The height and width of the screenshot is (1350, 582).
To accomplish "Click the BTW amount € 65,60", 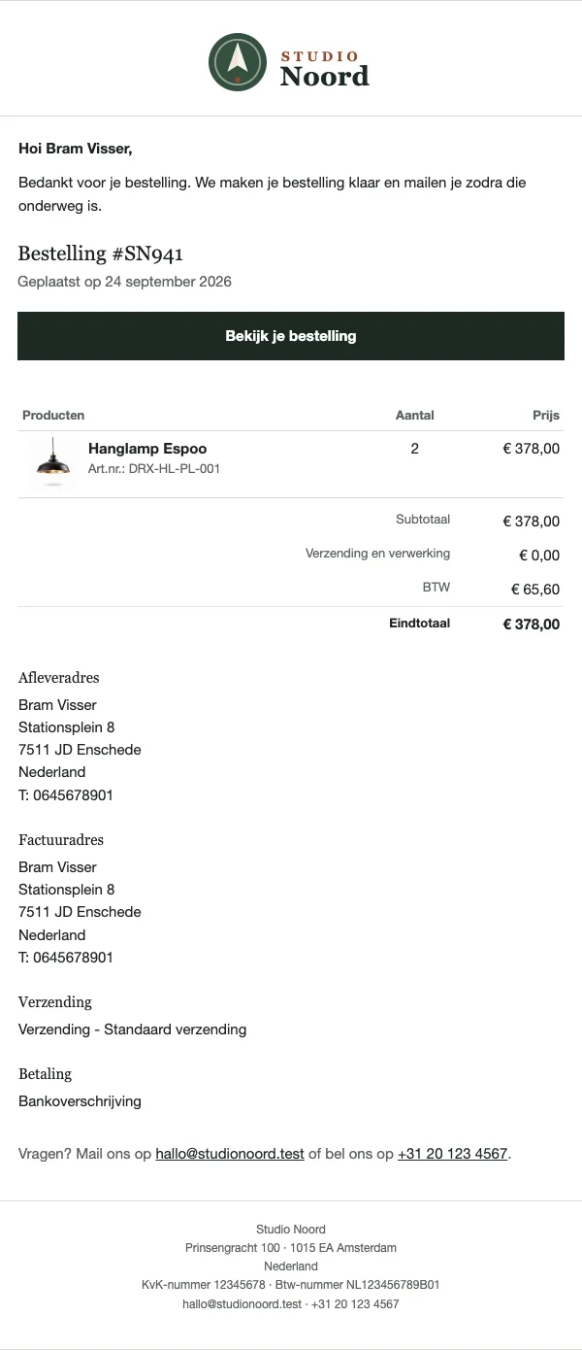I will (535, 590).
